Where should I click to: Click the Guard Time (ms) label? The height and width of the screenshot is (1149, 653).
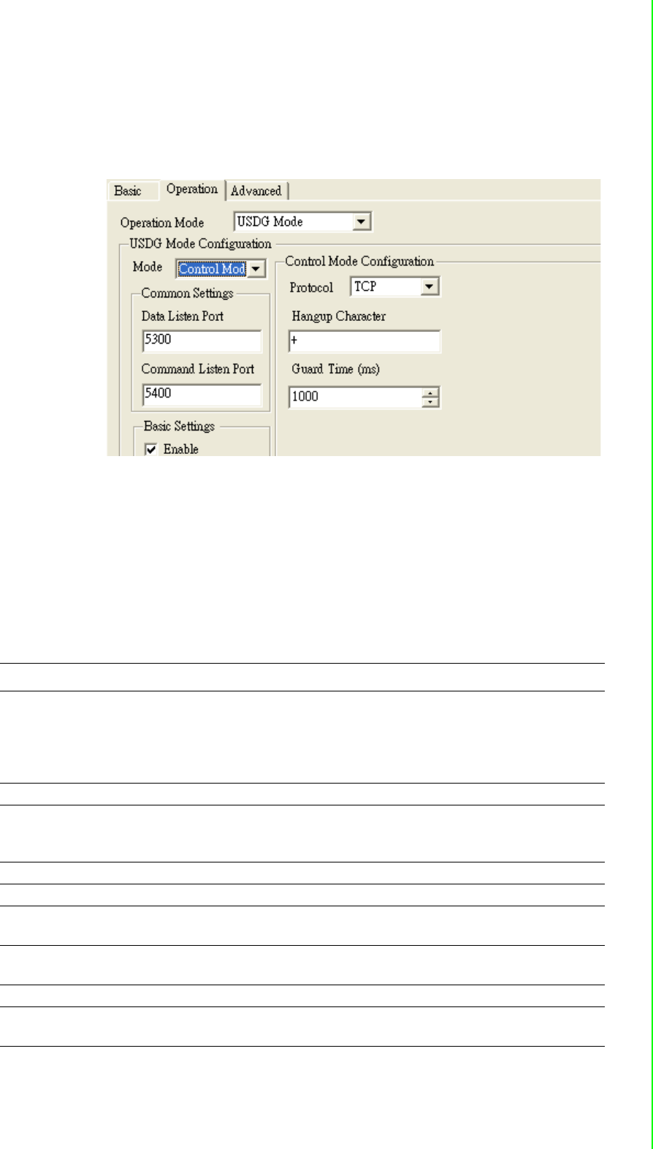336,369
